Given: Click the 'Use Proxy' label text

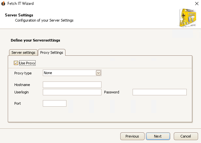Looking at the screenshot, I should tap(27, 63).
